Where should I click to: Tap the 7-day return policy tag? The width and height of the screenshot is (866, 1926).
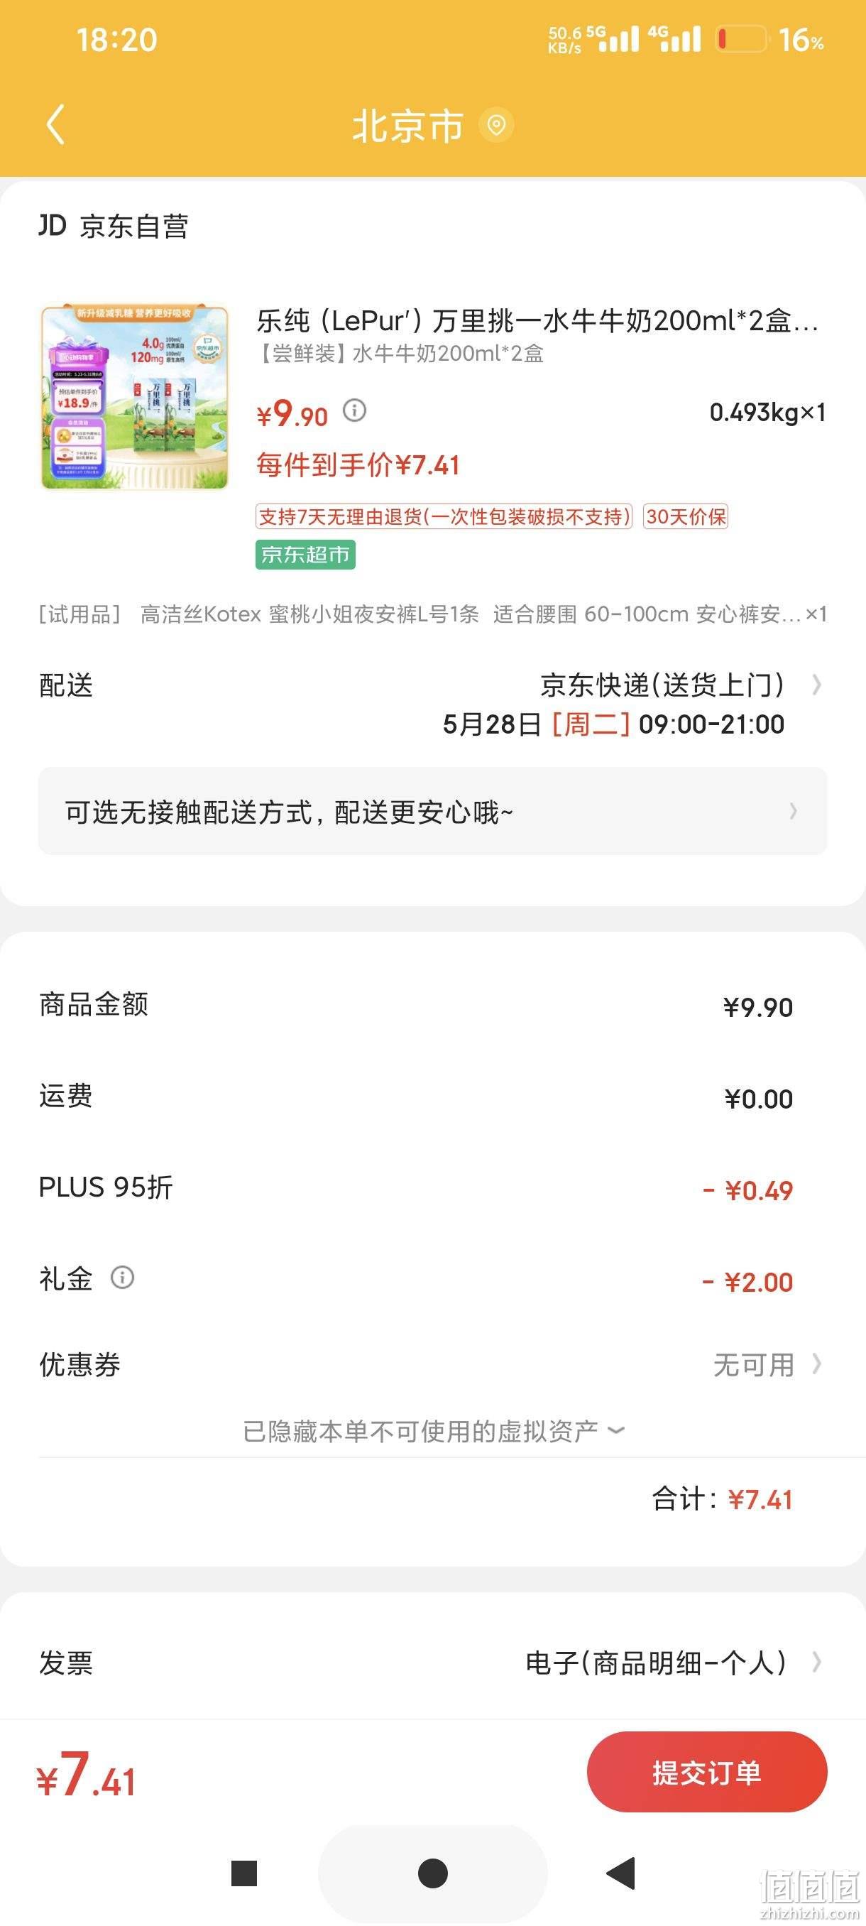(444, 516)
